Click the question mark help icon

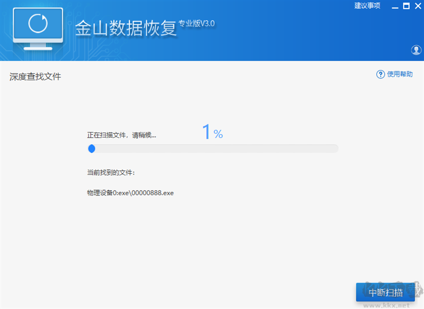[380, 74]
